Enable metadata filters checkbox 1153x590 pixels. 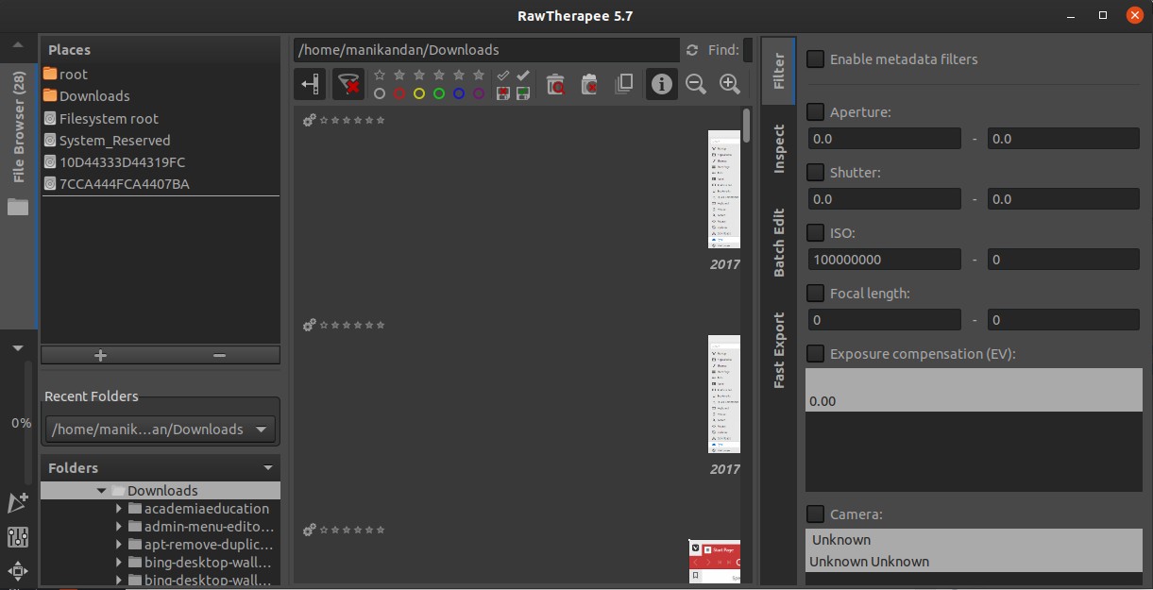816,59
